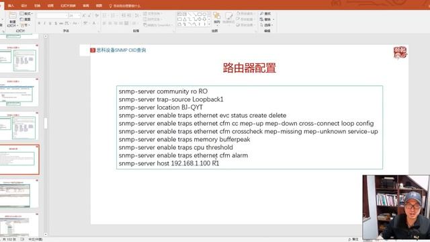
Task: Open the Section dropdown
Action: point(26,25)
